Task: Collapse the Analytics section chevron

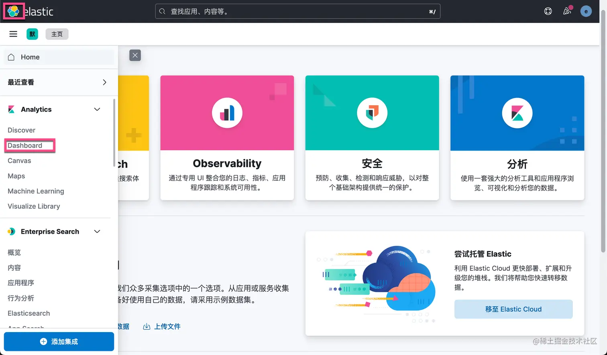Action: click(x=97, y=109)
